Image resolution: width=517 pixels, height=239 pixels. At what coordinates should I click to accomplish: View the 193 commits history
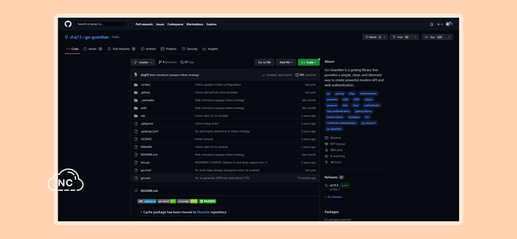306,75
